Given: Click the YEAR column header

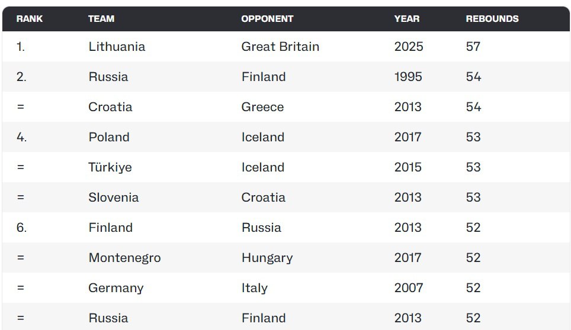Looking at the screenshot, I should pos(407,19).
